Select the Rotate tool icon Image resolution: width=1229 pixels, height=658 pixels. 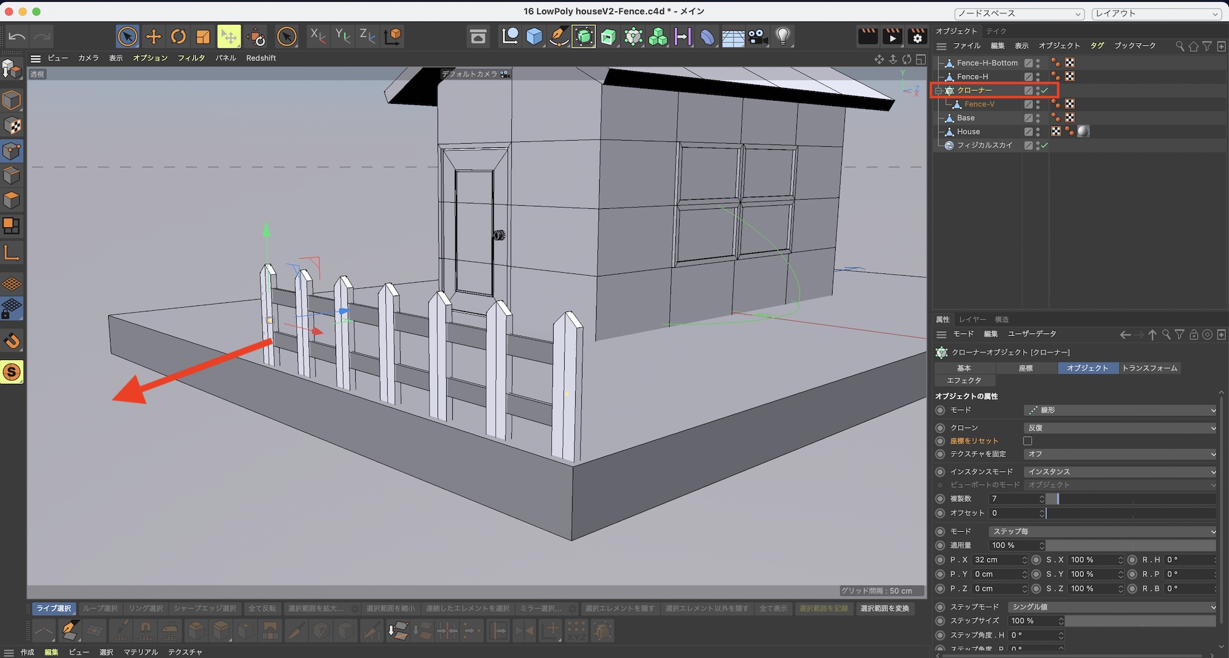178,37
